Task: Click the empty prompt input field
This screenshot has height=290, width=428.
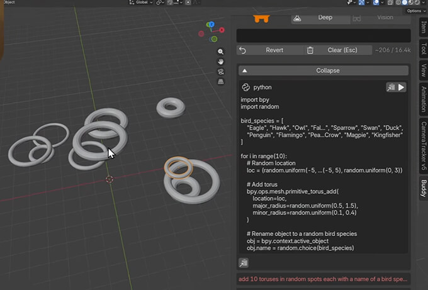Action: (324, 35)
